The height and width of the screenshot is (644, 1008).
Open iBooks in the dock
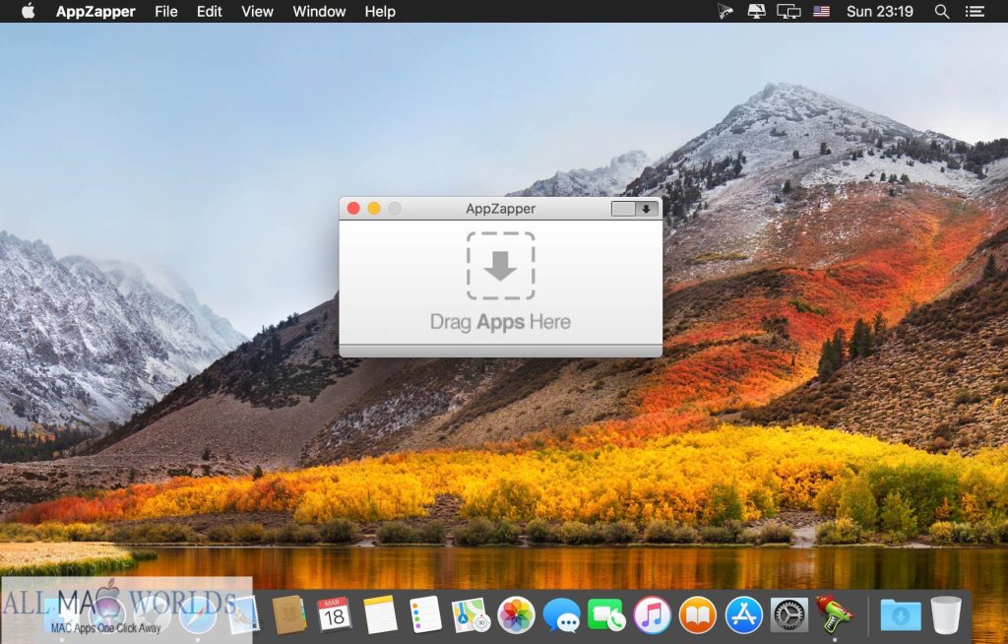[698, 615]
